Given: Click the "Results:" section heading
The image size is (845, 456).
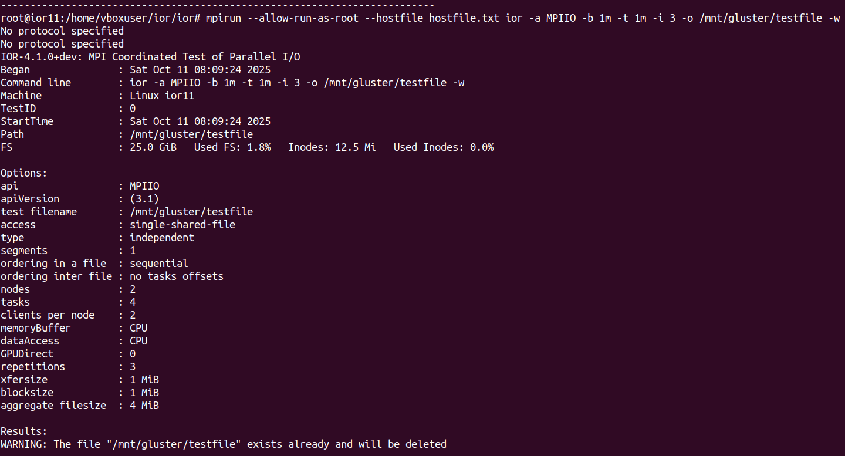Looking at the screenshot, I should click(x=24, y=431).
